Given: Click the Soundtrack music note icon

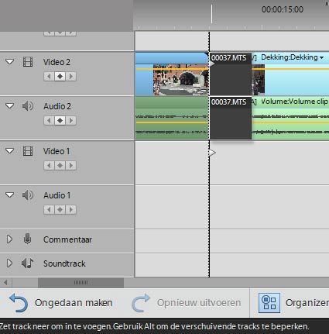Looking at the screenshot, I should pyautogui.click(x=27, y=263).
